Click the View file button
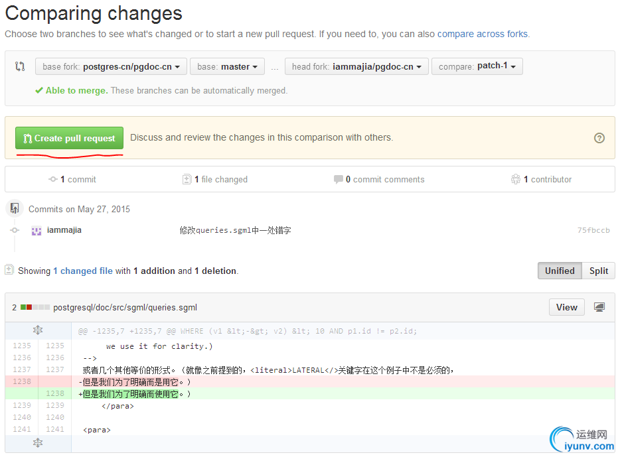The image size is (618, 457). 567,307
